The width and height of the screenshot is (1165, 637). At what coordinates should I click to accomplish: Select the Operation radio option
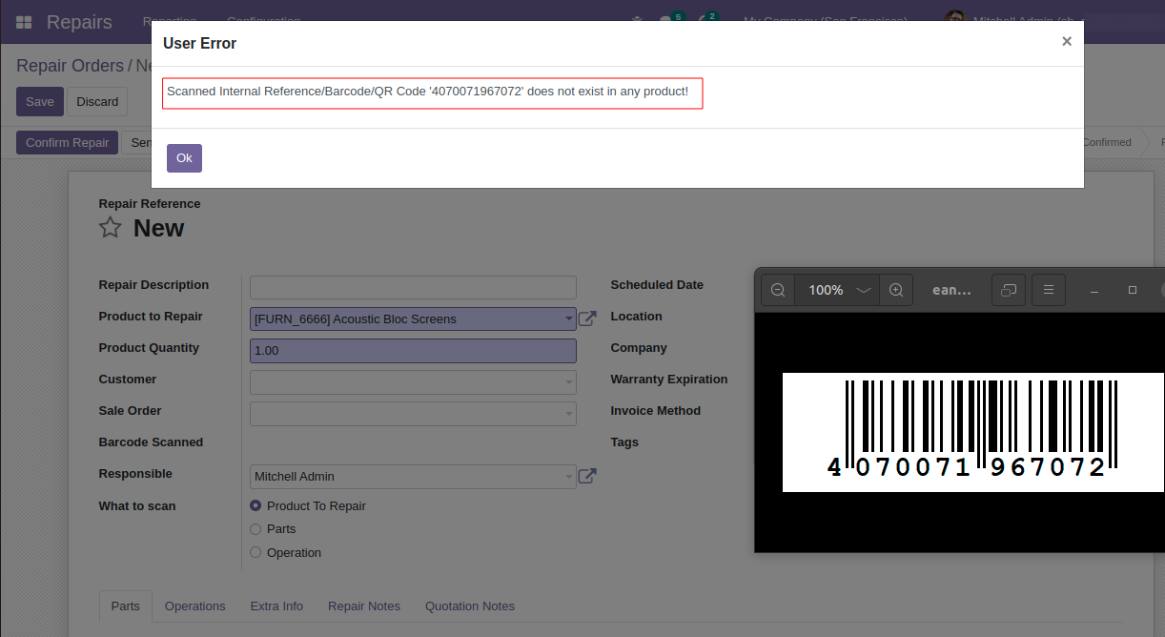[x=255, y=552]
